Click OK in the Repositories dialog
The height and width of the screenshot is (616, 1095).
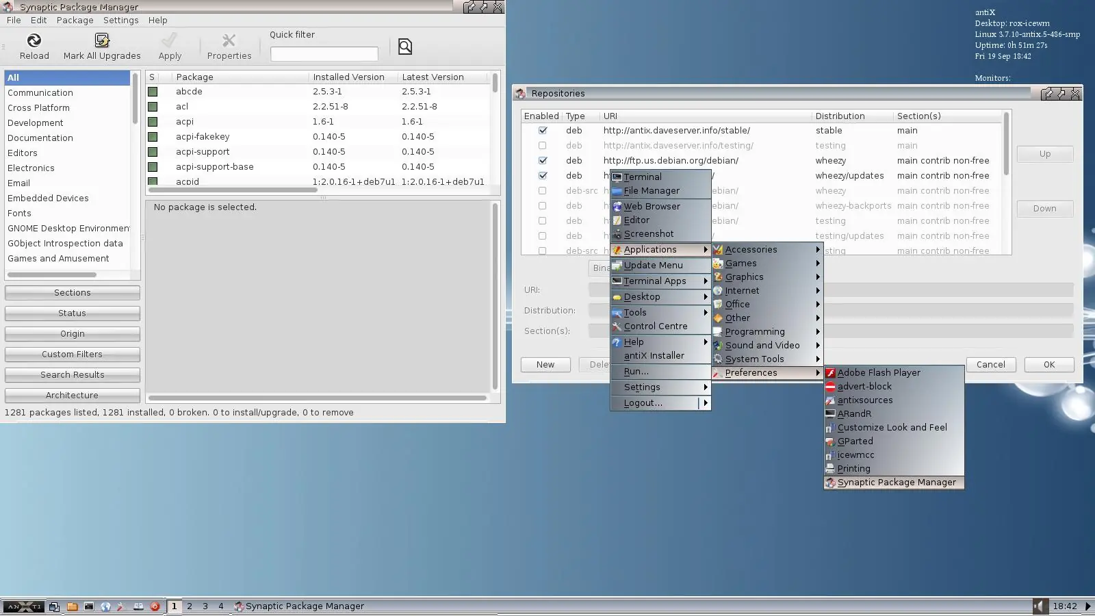tap(1049, 365)
